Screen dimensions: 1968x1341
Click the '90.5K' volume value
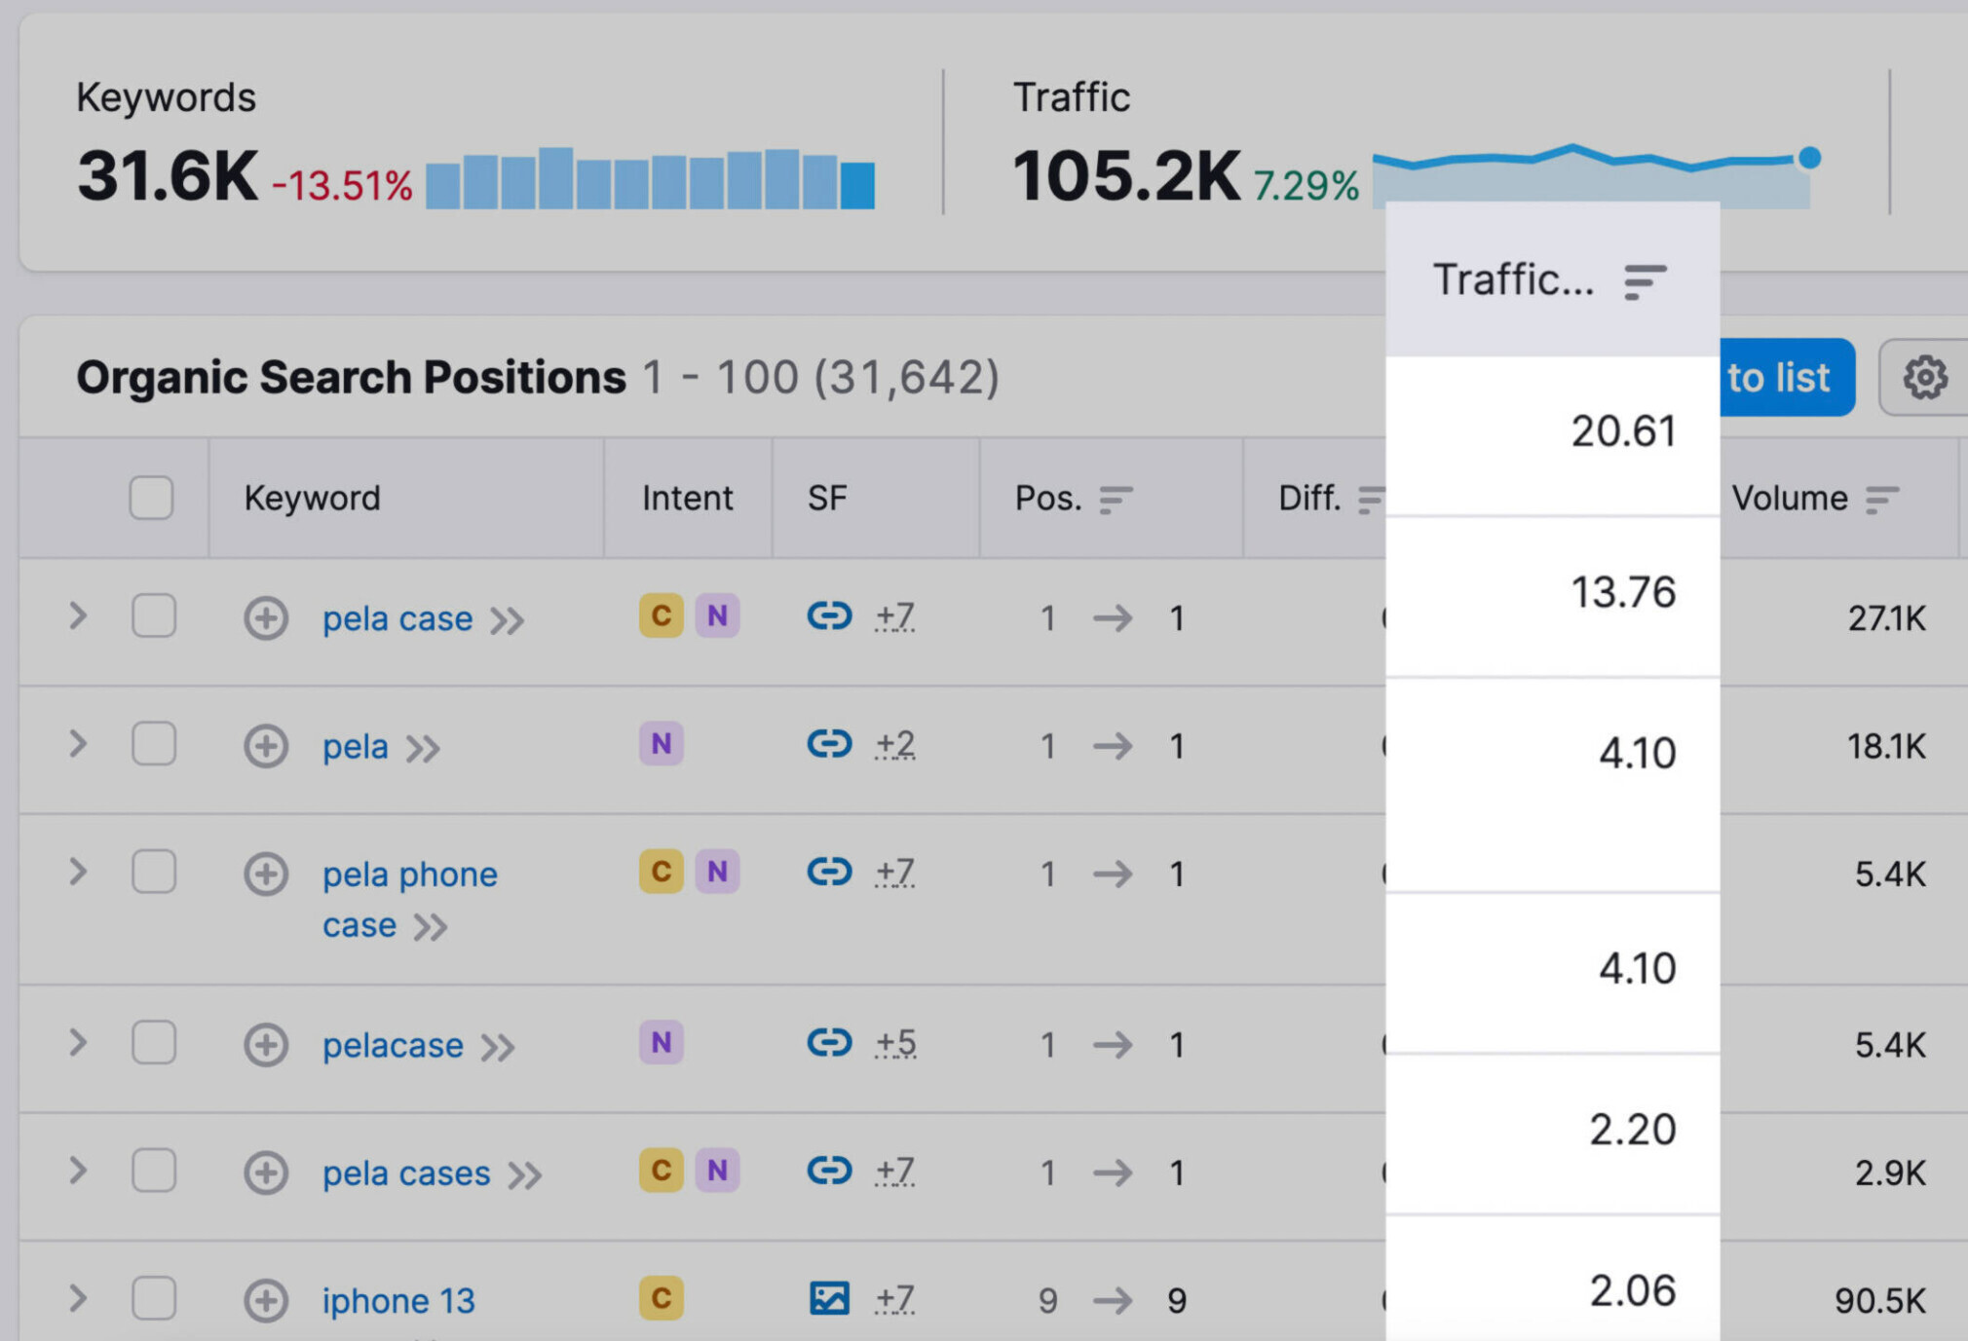pos(1879,1300)
